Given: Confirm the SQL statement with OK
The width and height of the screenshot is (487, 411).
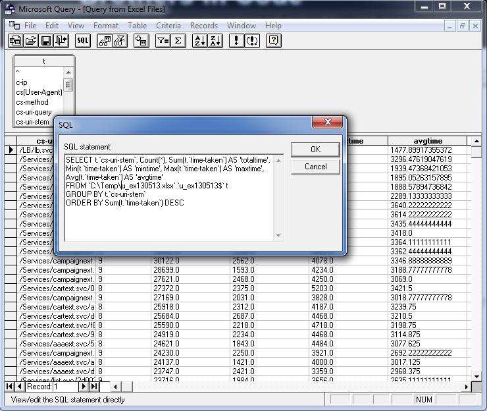Looking at the screenshot, I should (x=315, y=150).
